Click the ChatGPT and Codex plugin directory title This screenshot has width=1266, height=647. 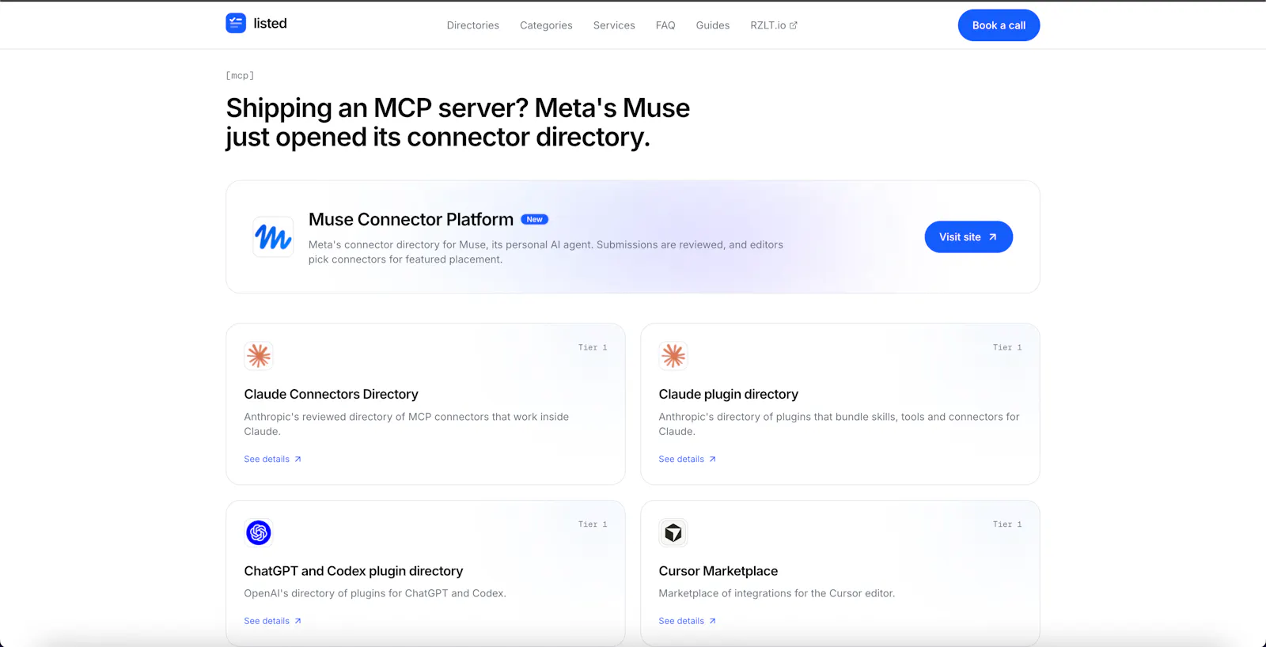(x=354, y=571)
